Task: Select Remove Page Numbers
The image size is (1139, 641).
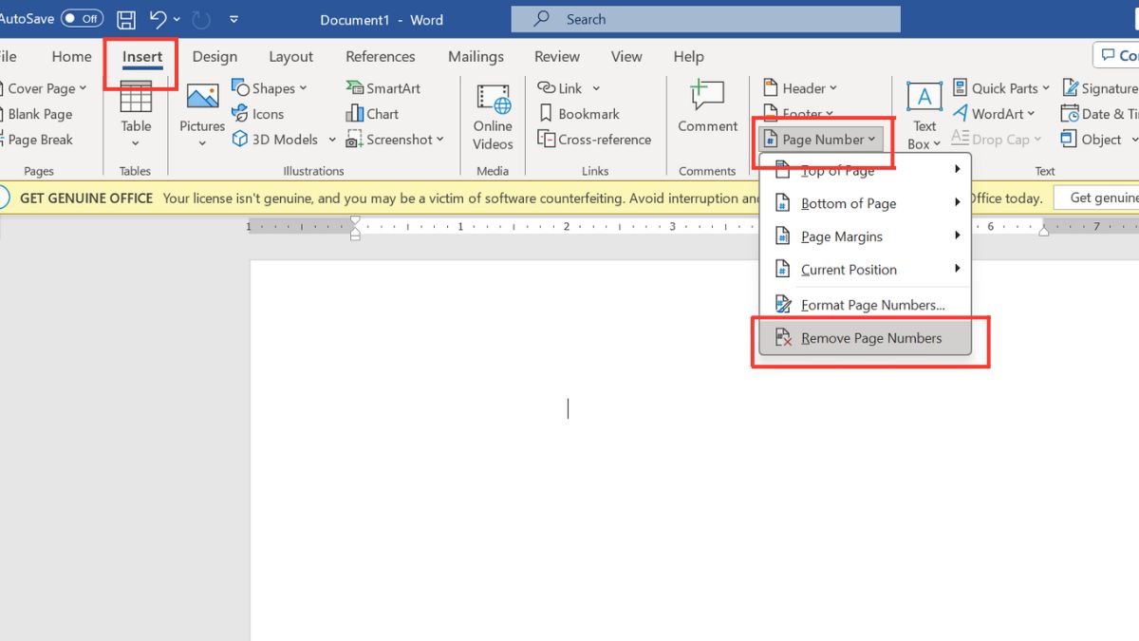Action: coord(866,338)
